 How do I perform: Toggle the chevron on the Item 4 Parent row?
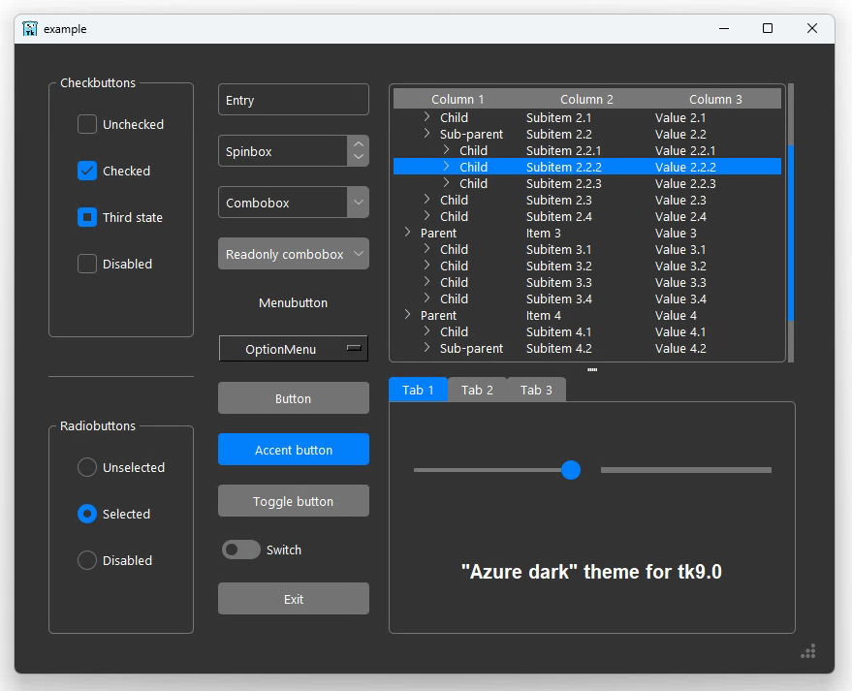pos(407,315)
